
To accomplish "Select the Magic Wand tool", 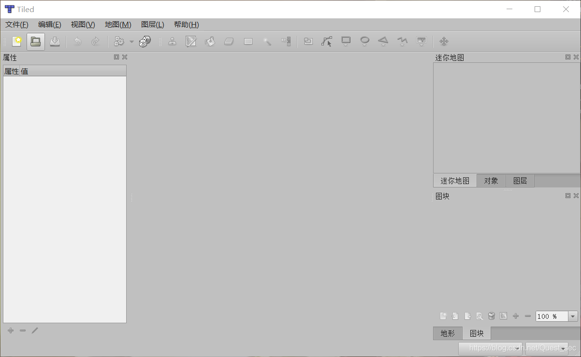I will [x=267, y=42].
